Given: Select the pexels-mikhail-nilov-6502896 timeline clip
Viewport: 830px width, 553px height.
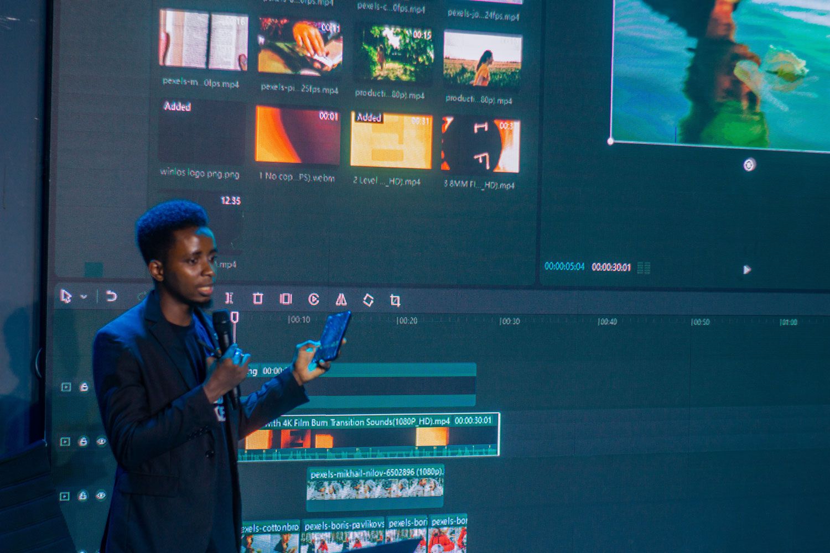Looking at the screenshot, I should coord(375,487).
